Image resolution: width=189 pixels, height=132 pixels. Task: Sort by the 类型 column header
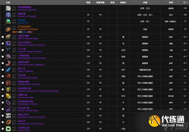tap(171, 2)
